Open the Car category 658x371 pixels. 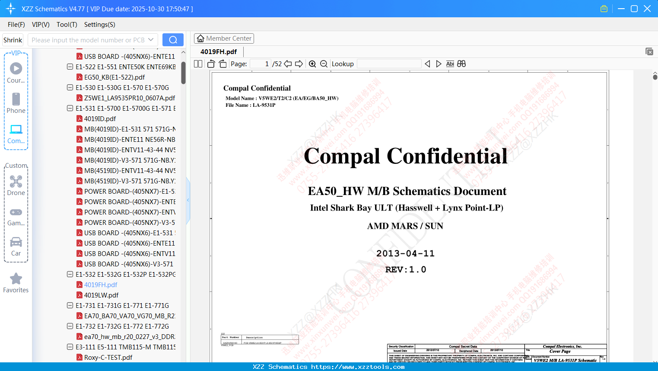click(x=16, y=246)
